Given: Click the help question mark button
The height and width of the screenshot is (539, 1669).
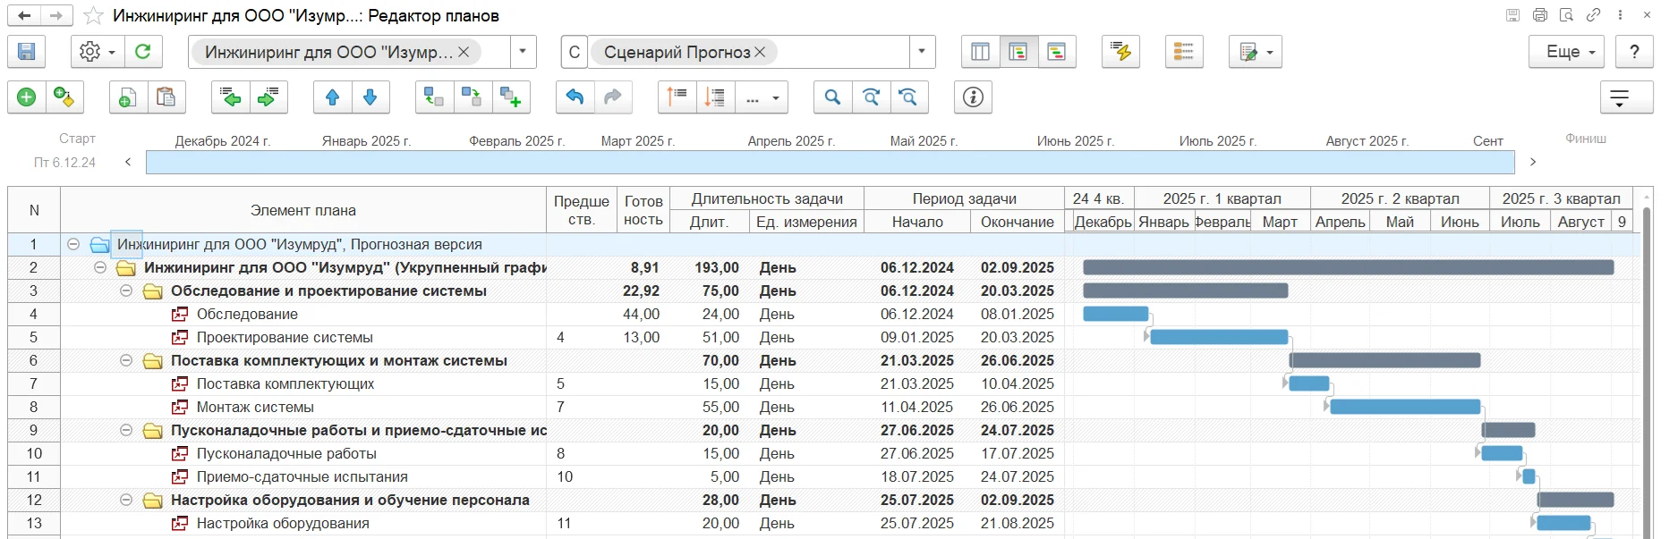Looking at the screenshot, I should 1634,52.
